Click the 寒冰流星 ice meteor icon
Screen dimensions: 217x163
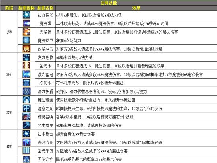[x=26, y=142]
